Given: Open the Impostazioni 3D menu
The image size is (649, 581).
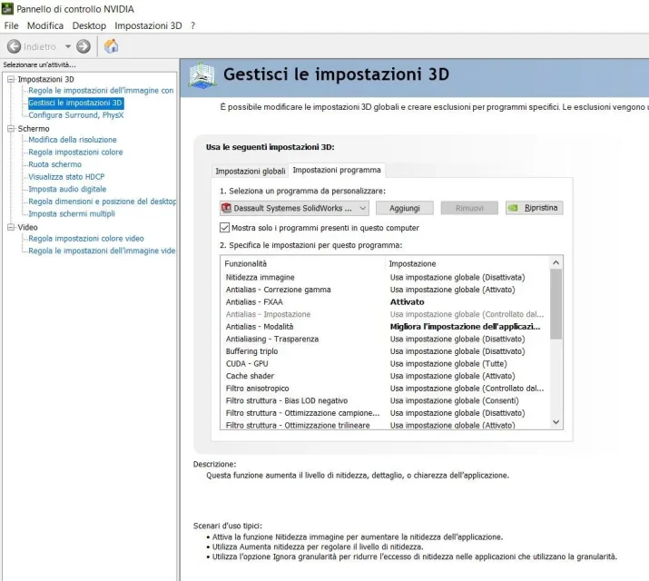Looking at the screenshot, I should (148, 25).
